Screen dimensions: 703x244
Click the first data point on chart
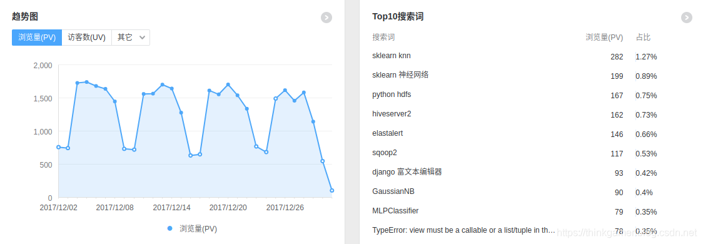(x=58, y=147)
